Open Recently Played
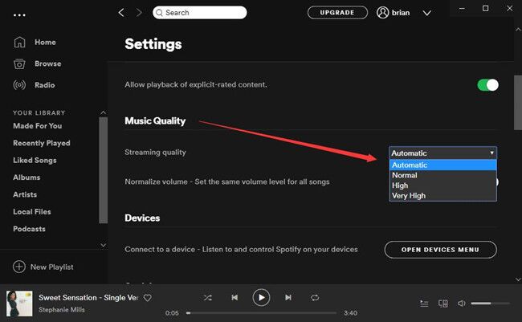The height and width of the screenshot is (322, 522). click(x=42, y=143)
